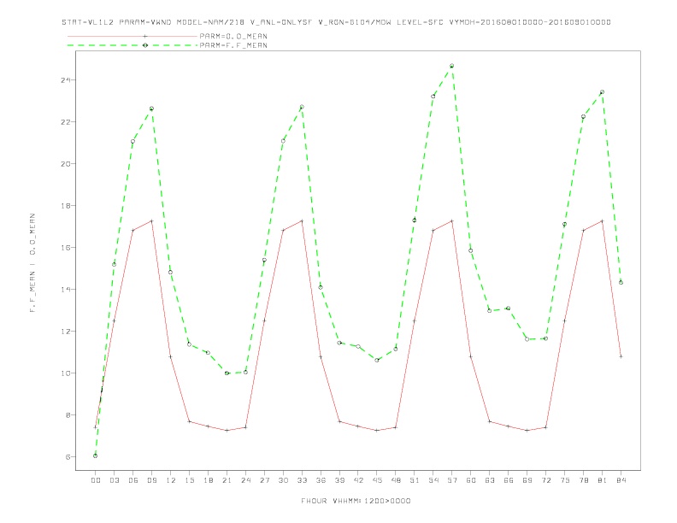
Task: Click the x-axis tick label 66
Action: point(509,480)
